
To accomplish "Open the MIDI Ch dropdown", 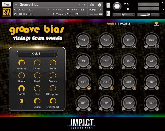I will 32,14.
